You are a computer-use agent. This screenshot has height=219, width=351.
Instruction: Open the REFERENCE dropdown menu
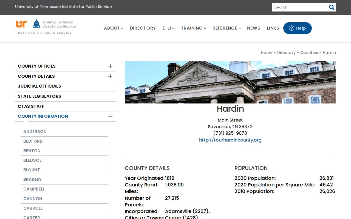[x=227, y=28]
